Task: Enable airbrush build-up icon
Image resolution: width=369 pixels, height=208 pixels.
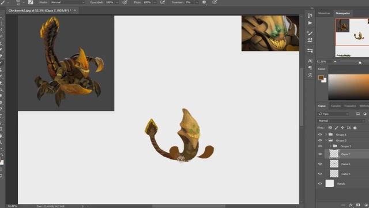Action: 162,2
